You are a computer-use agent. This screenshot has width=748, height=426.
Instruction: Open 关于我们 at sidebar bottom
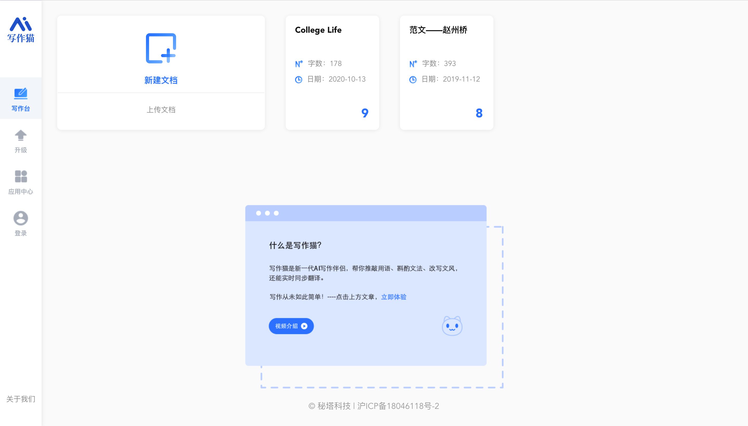click(x=21, y=399)
